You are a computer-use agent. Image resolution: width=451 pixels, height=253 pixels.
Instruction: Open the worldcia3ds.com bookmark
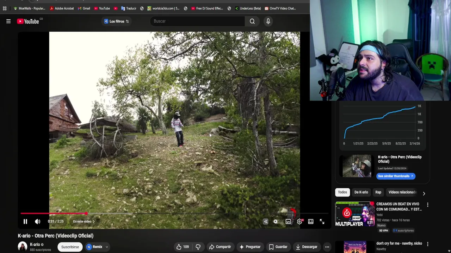pos(163,8)
